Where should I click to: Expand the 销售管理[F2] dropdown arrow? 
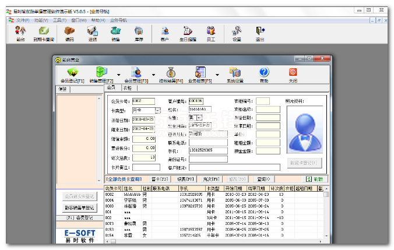point(119,75)
